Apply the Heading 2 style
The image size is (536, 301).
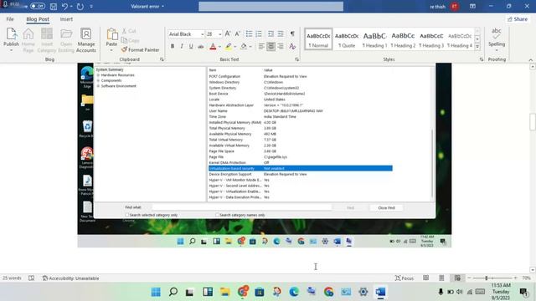tap(403, 39)
